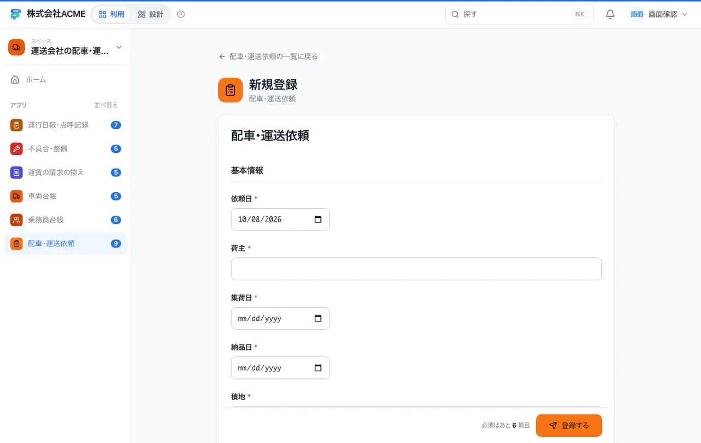Image resolution: width=701 pixels, height=443 pixels.
Task: Open 運賃の請求の控え app label
Action: [56, 172]
